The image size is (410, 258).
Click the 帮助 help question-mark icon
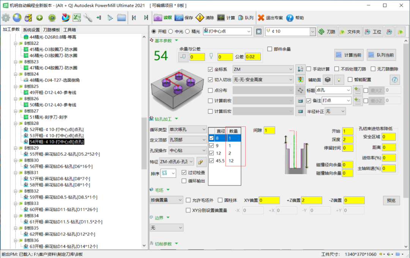(290, 18)
